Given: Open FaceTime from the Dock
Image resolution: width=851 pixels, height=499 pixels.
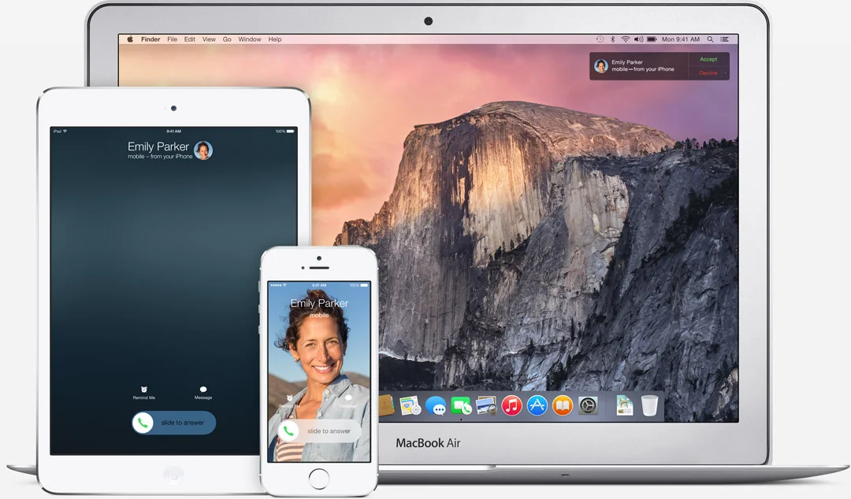Looking at the screenshot, I should tap(461, 405).
